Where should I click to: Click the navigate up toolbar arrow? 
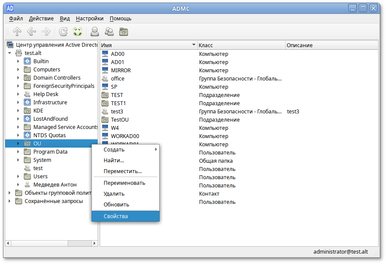coord(17,32)
